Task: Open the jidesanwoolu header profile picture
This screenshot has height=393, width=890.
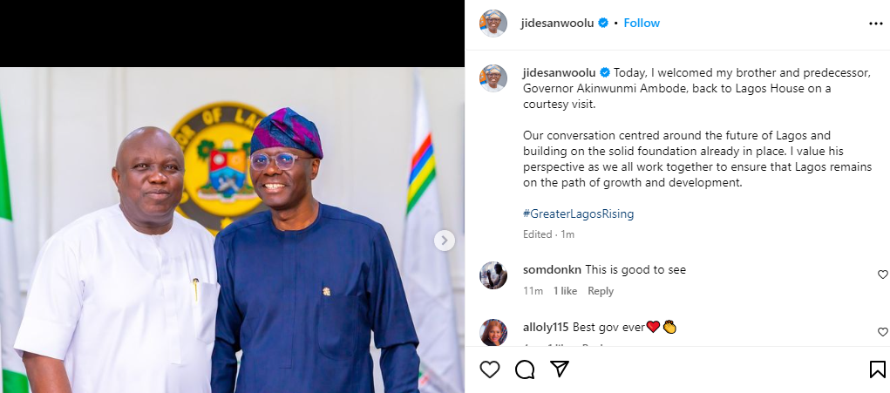Action: [493, 24]
